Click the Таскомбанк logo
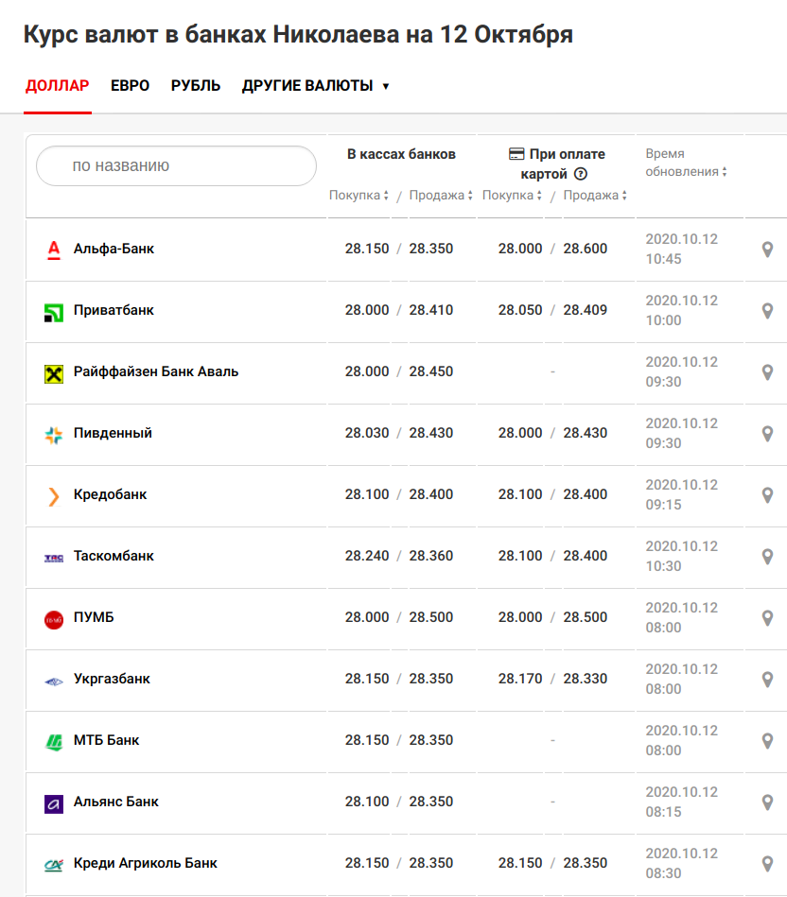Screen dimensions: 787x897 pyautogui.click(x=54, y=558)
